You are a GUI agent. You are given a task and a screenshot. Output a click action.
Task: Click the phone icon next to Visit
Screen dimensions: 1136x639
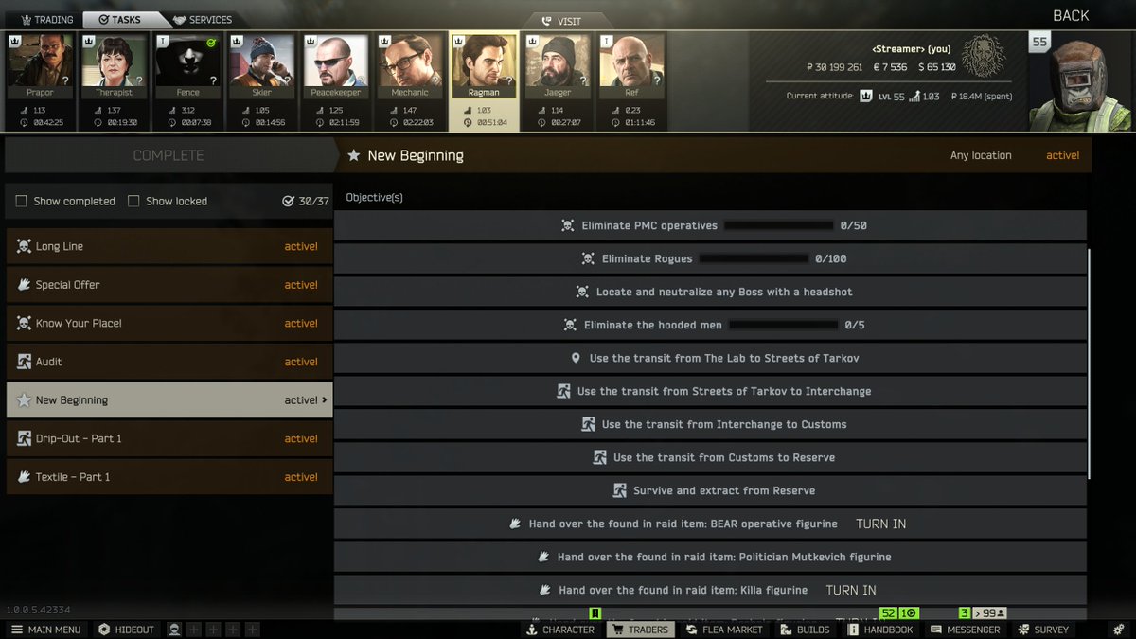click(x=546, y=21)
